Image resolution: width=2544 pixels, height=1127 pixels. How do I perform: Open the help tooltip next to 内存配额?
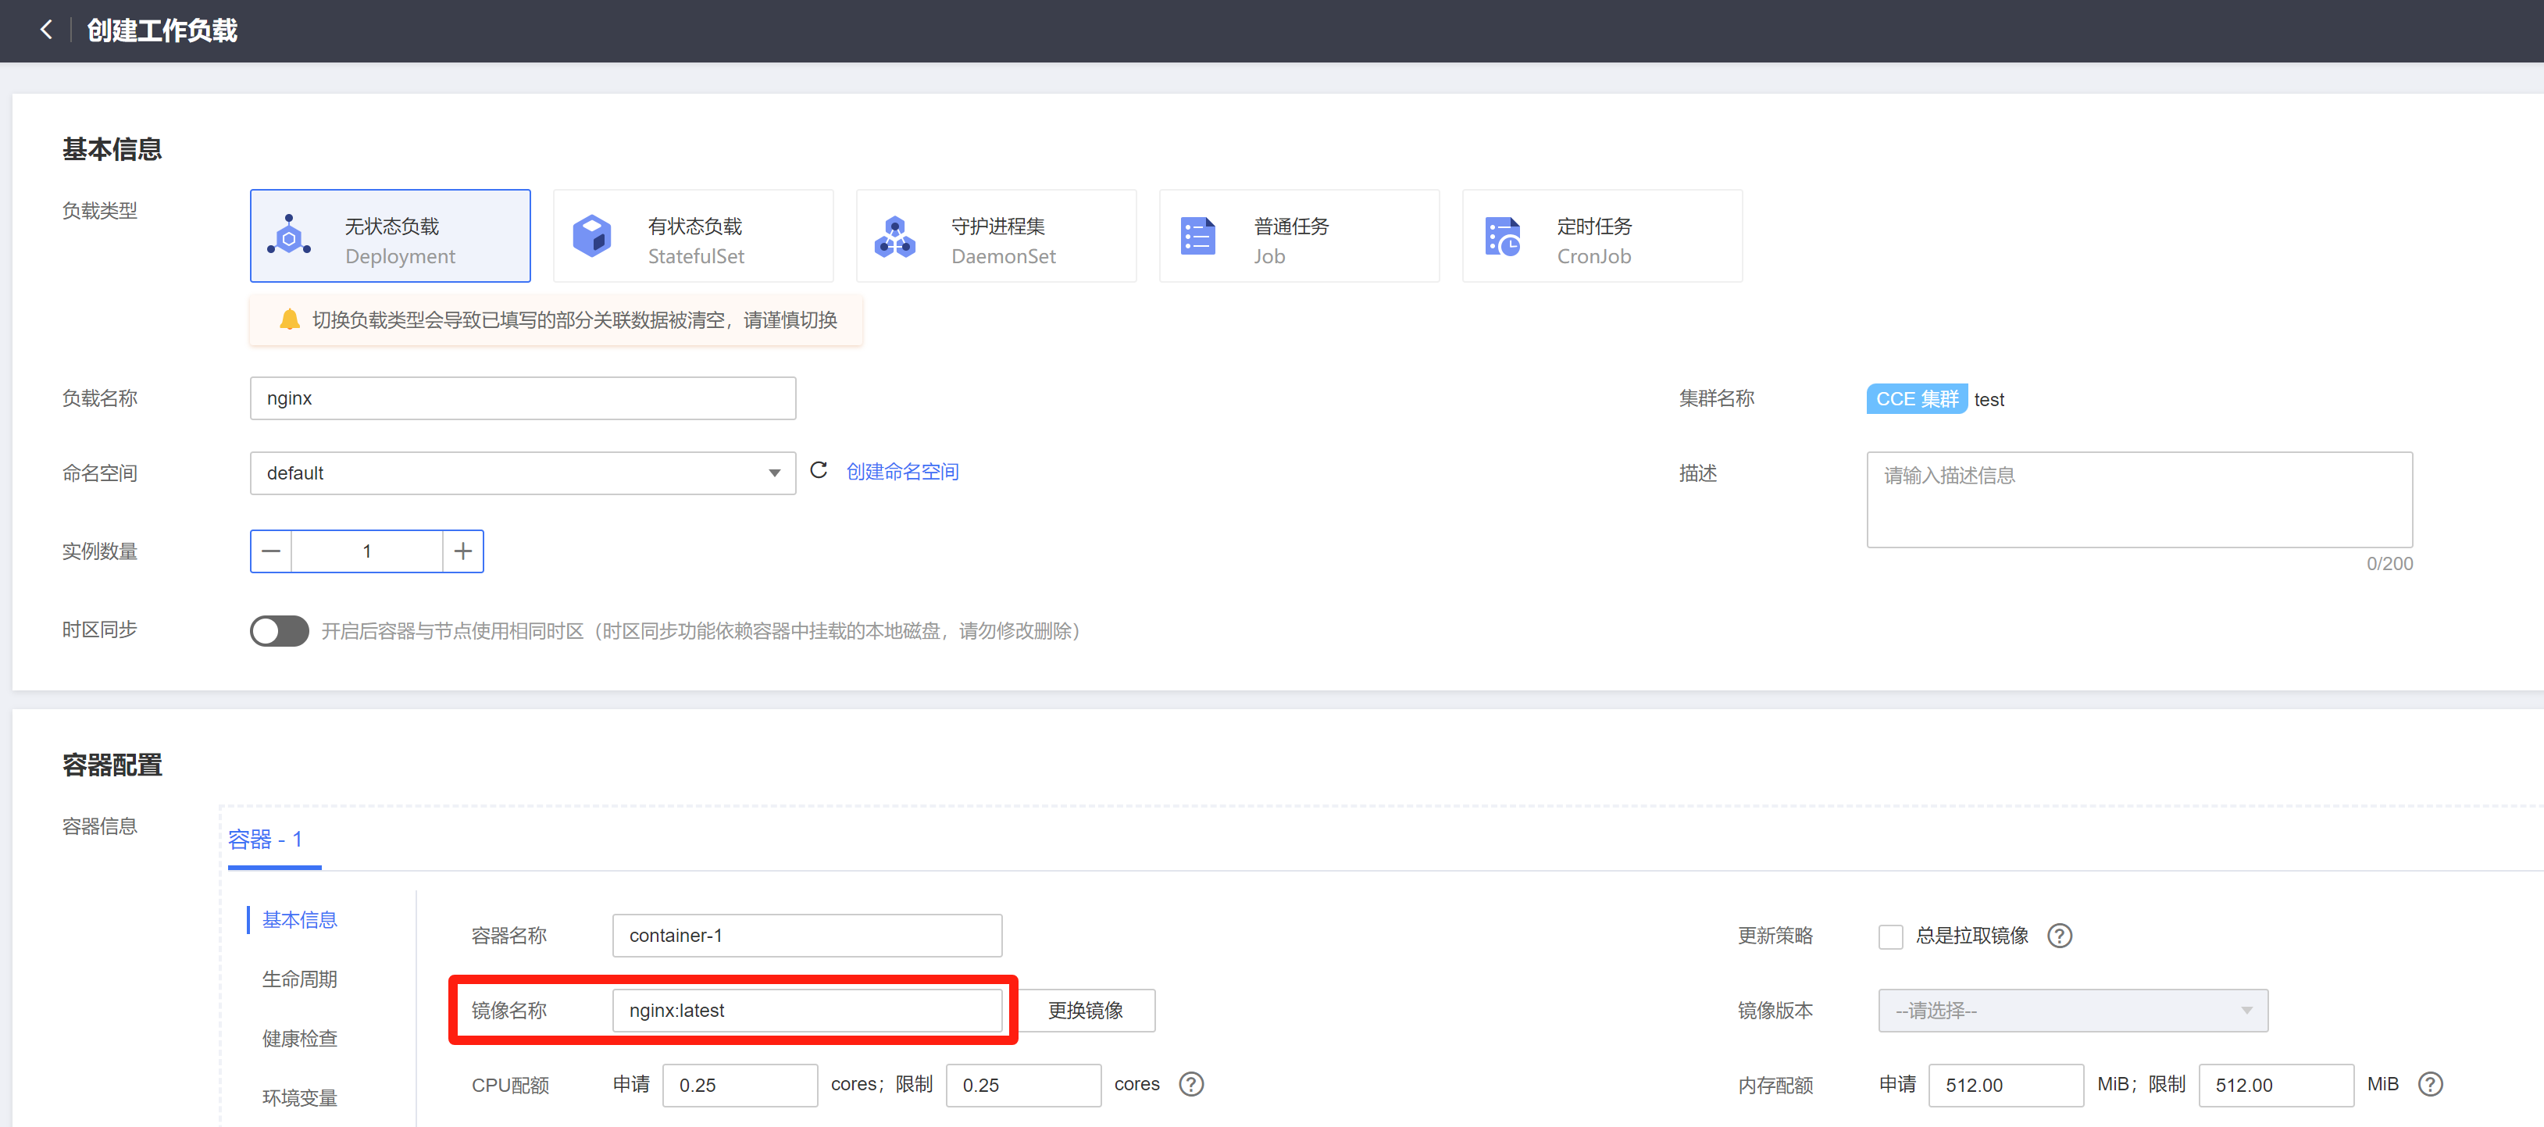click(2432, 1083)
